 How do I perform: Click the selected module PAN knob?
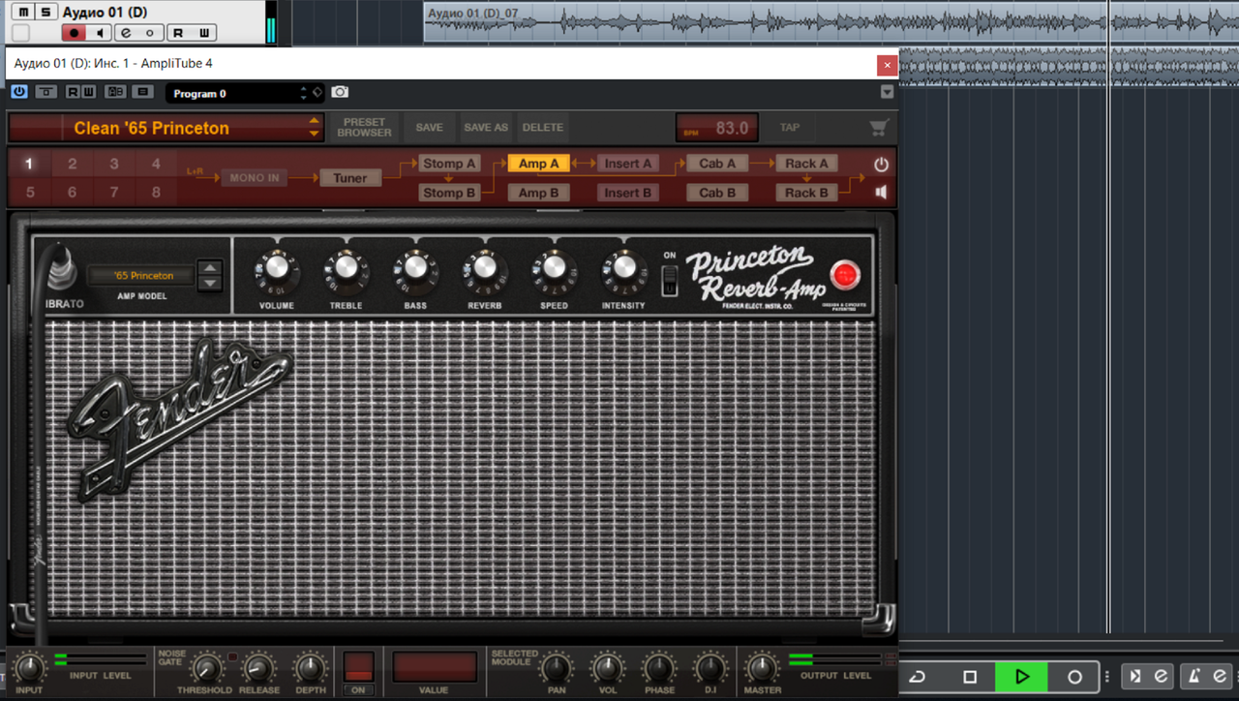coord(556,667)
